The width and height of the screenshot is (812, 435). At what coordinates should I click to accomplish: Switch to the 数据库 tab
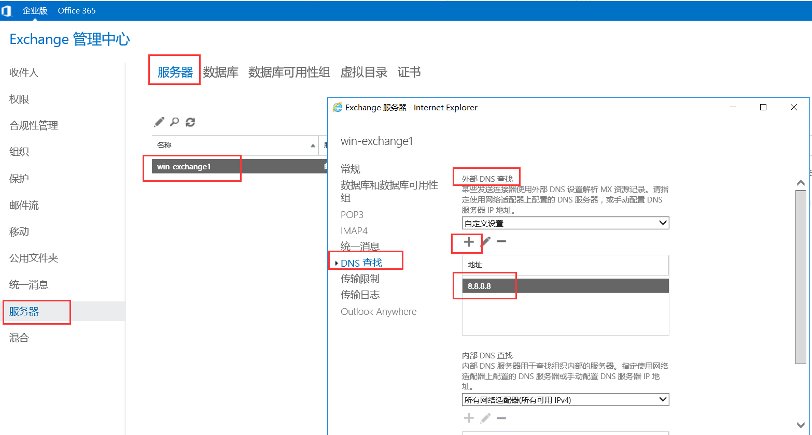[221, 72]
